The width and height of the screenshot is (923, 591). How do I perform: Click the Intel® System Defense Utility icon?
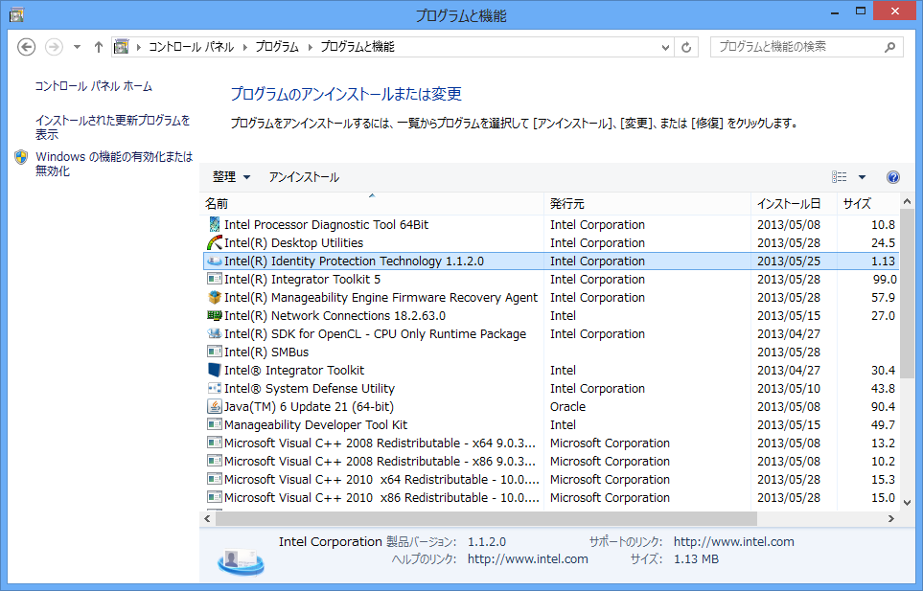[215, 389]
